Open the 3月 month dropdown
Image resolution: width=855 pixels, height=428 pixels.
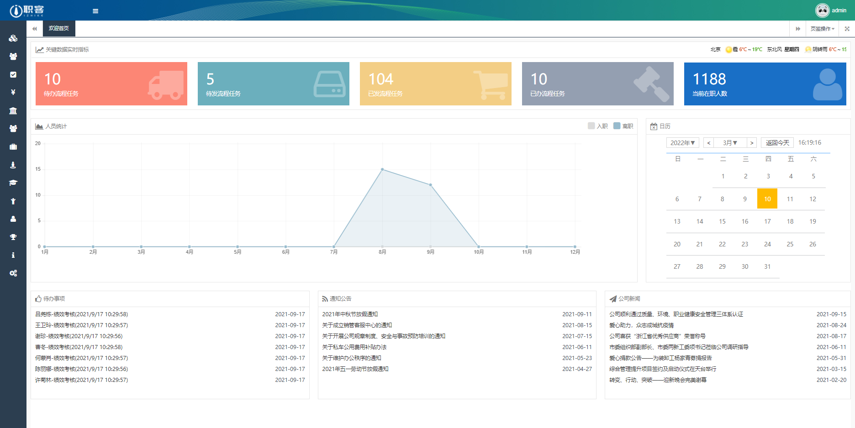[730, 143]
